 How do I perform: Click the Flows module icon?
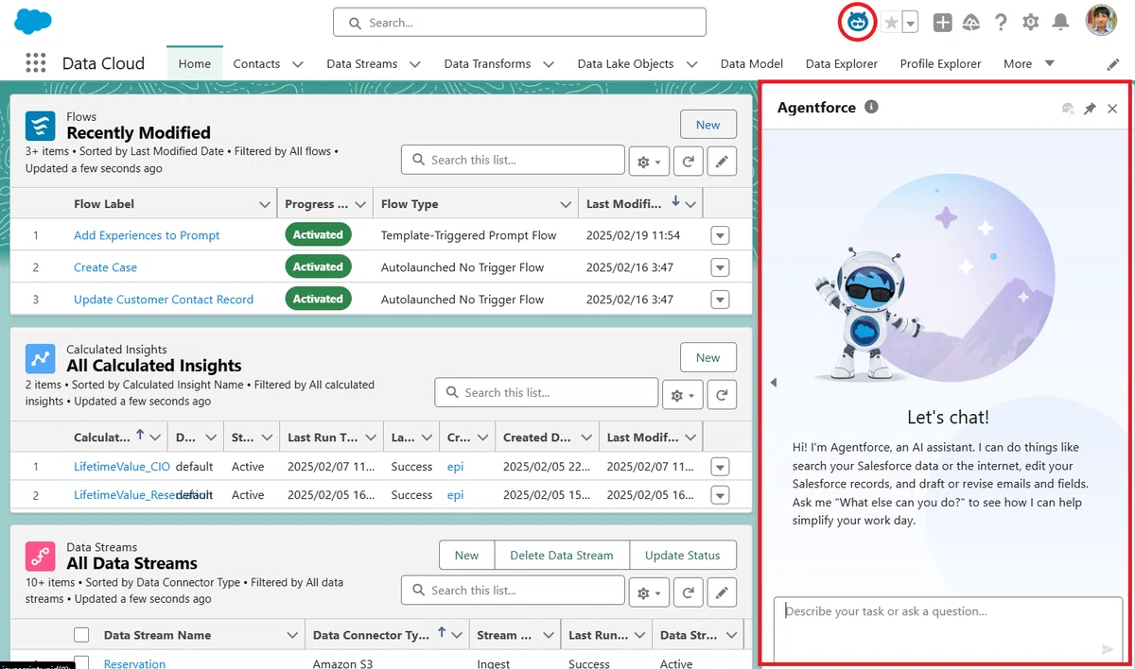pos(41,126)
